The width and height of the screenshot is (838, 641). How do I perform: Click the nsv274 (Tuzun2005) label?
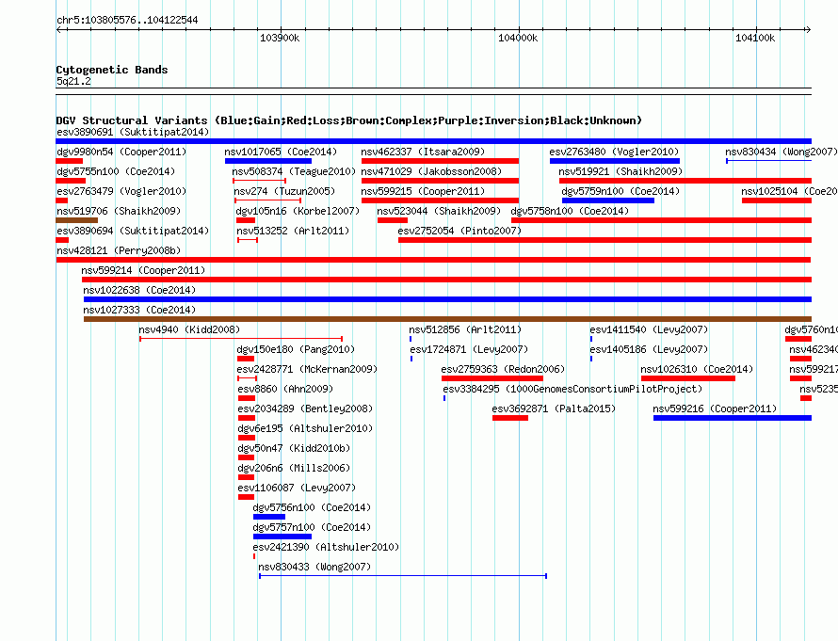point(284,191)
